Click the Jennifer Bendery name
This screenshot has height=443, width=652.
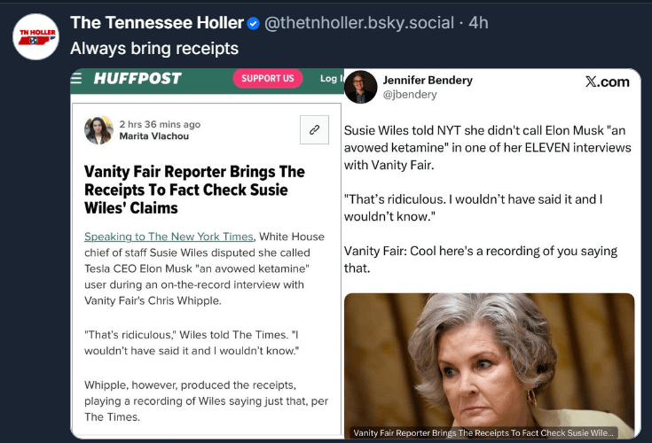pos(428,80)
